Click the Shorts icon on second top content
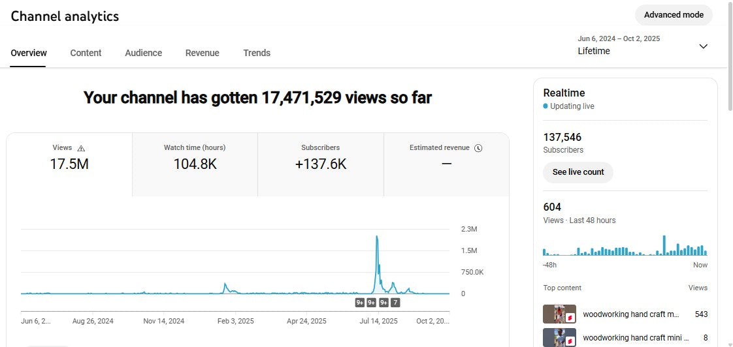The height and width of the screenshot is (347, 733). 569,340
